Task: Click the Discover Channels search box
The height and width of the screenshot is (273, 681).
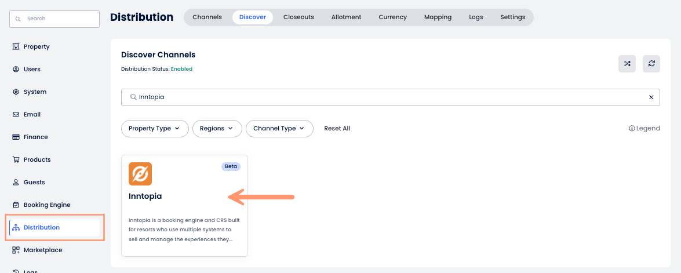Action: click(383, 97)
